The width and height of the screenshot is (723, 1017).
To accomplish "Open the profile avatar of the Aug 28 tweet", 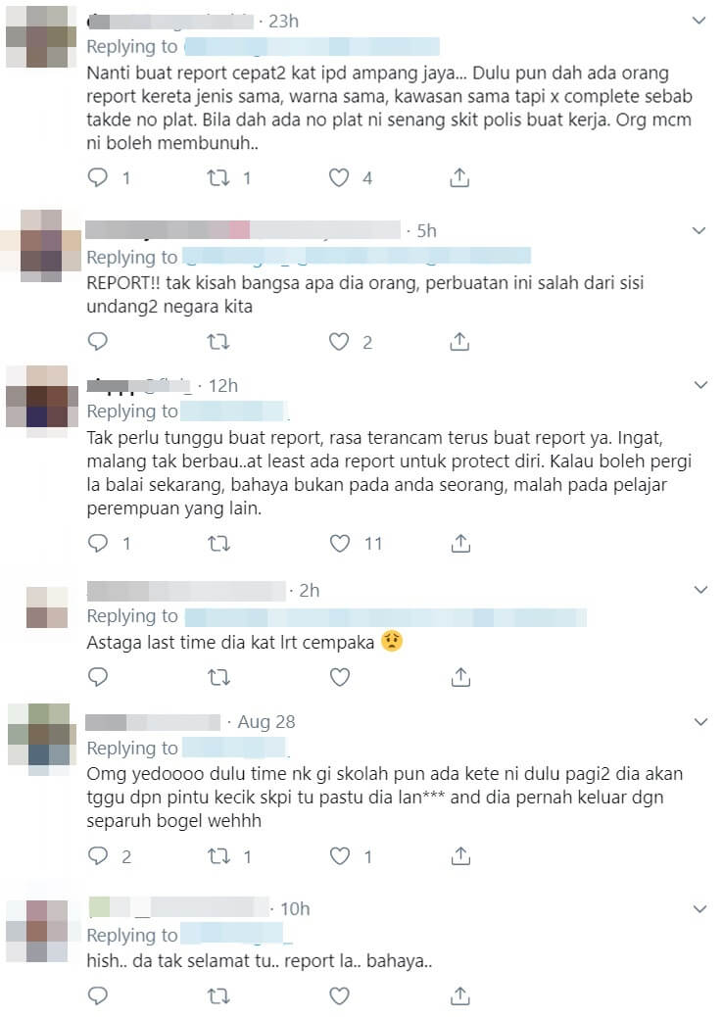I will [x=39, y=740].
